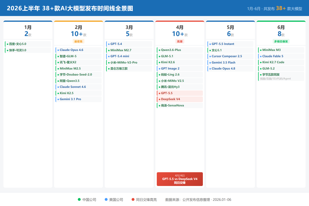309x206 pixels.
Task: Click the red GPT-5.5 vs DeepSeek V4 banner
Action: coord(180,179)
